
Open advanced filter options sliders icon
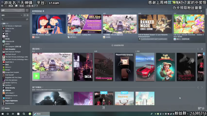click(27, 19)
